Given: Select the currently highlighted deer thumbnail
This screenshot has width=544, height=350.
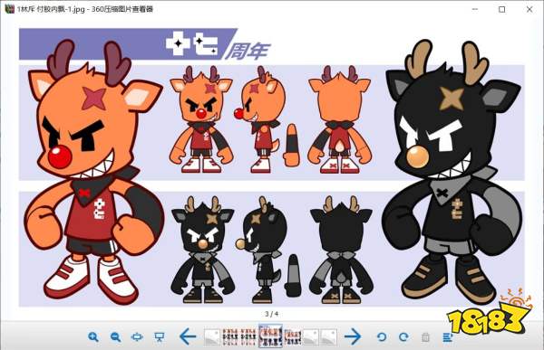Looking at the screenshot, I should pos(270,336).
